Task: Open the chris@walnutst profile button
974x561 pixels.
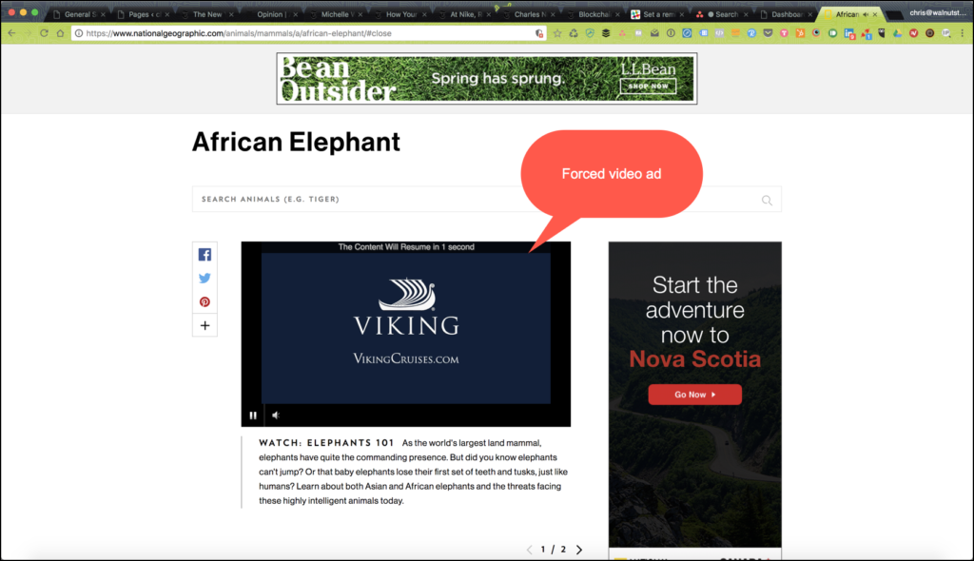Action: coord(937,12)
